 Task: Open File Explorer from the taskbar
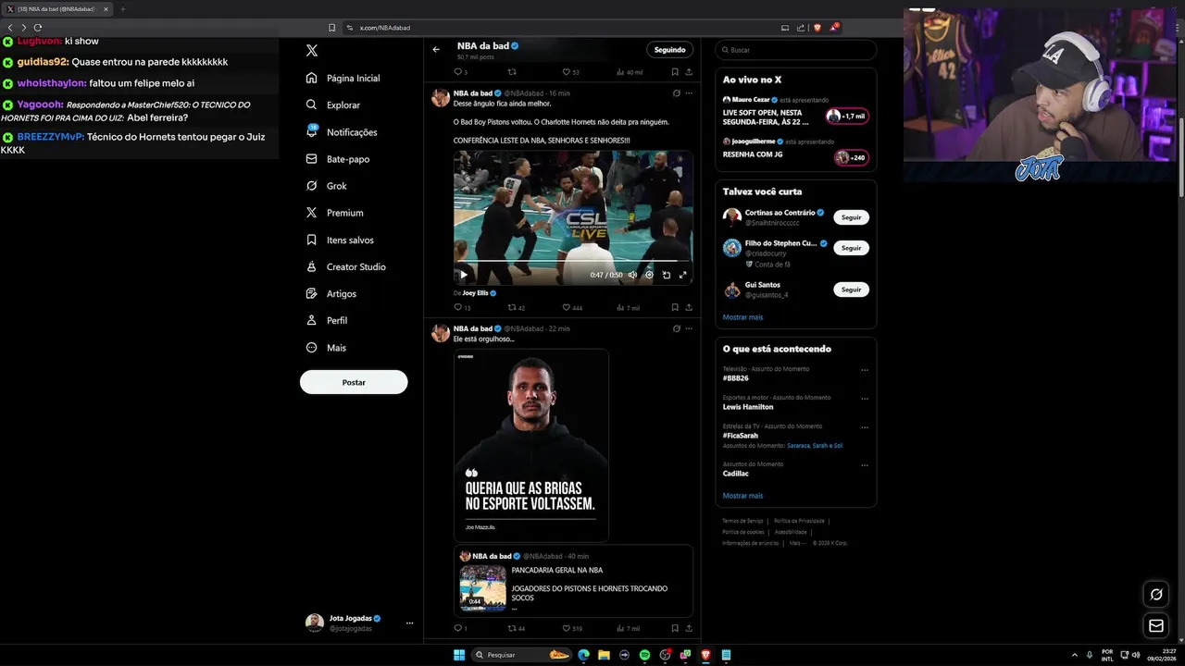point(604,655)
